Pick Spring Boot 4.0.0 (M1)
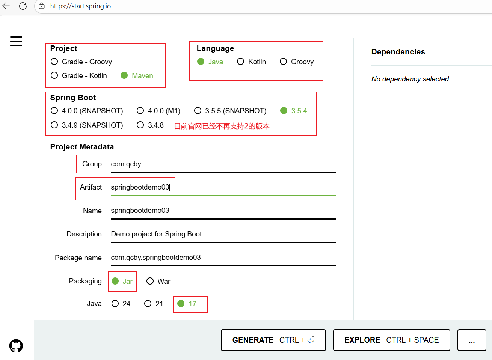The width and height of the screenshot is (492, 360). coord(158,111)
